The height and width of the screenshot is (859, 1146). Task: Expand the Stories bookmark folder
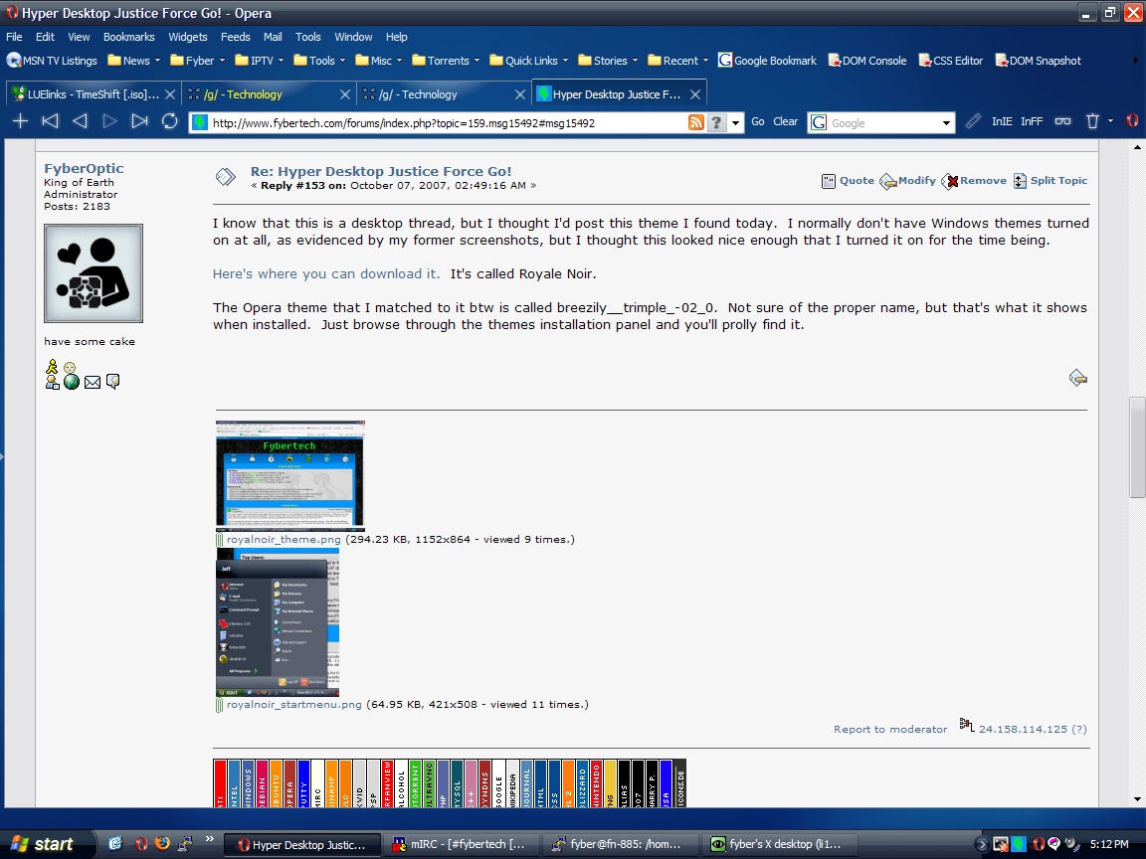click(608, 61)
